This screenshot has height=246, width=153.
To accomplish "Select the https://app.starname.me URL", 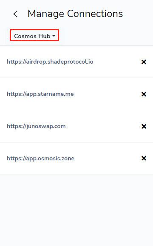I will coord(40,94).
